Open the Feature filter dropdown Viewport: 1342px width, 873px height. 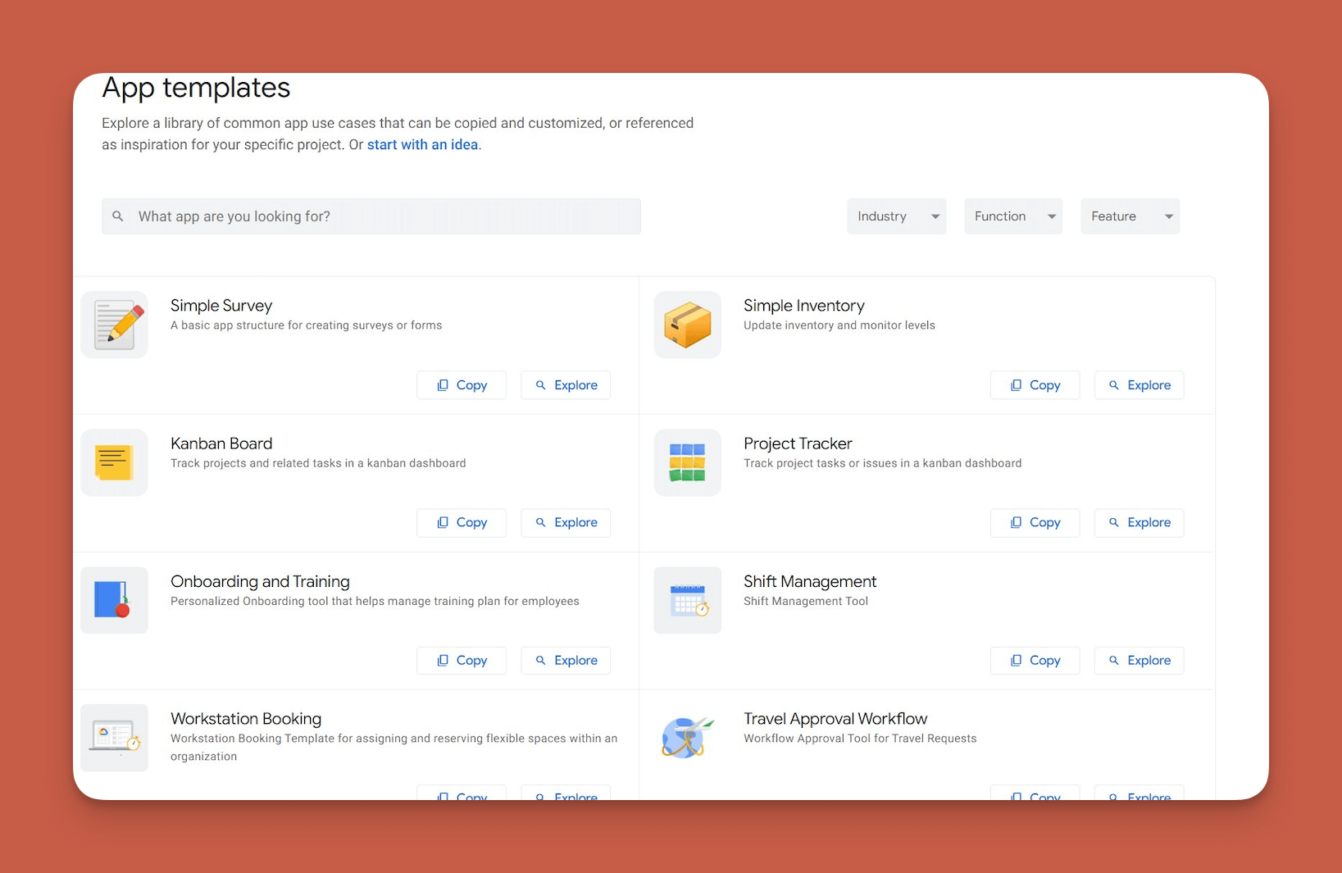pyautogui.click(x=1130, y=216)
